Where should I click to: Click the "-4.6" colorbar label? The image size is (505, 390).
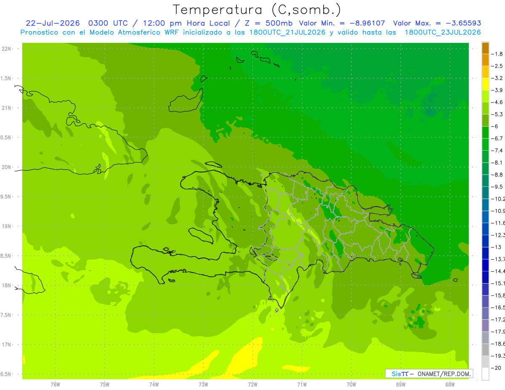click(497, 102)
